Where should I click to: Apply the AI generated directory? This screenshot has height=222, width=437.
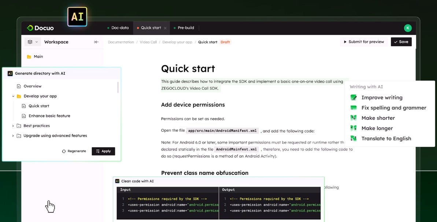point(103,151)
